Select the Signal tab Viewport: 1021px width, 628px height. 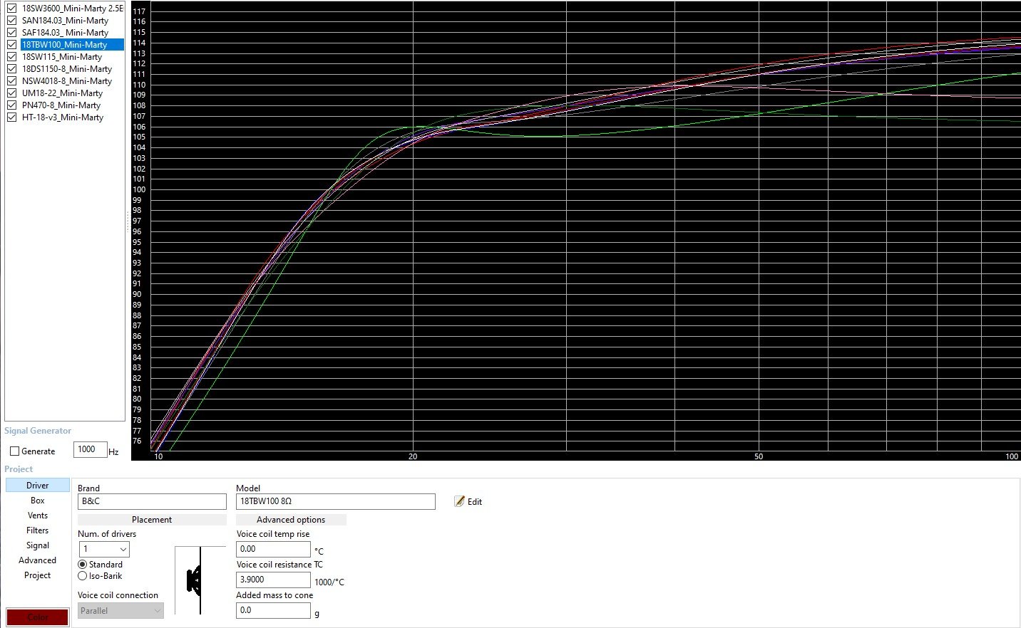(38, 545)
